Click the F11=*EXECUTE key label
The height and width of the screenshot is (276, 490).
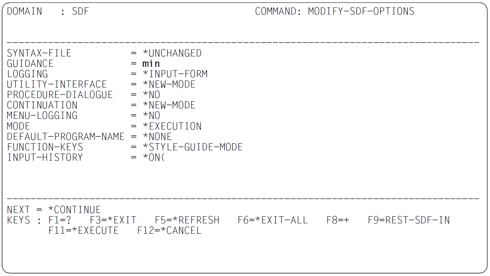coord(83,230)
